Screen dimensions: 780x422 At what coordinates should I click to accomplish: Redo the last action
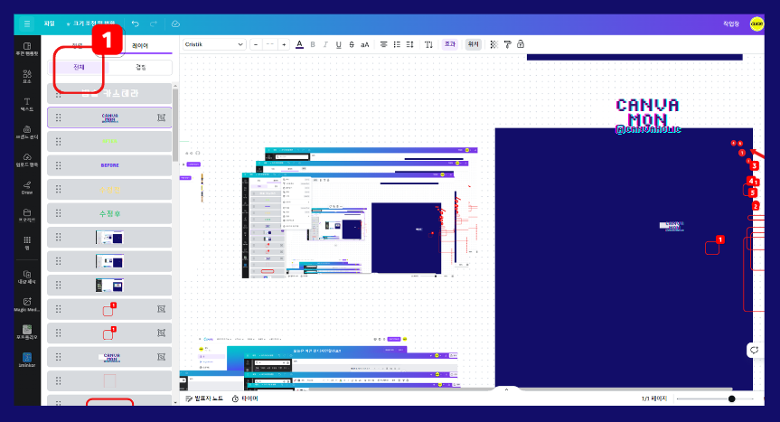pos(154,23)
